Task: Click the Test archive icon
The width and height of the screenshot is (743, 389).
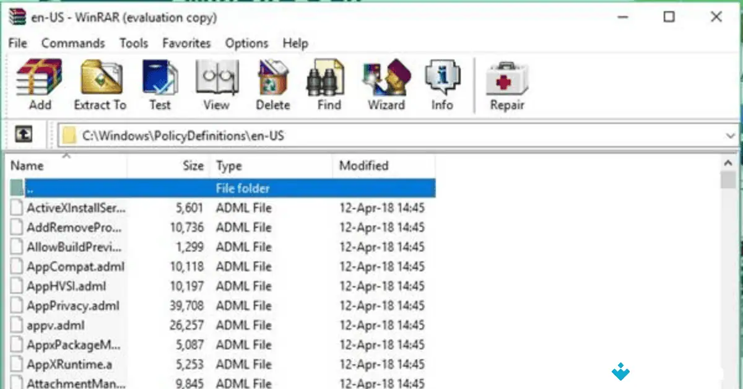Action: pyautogui.click(x=159, y=81)
